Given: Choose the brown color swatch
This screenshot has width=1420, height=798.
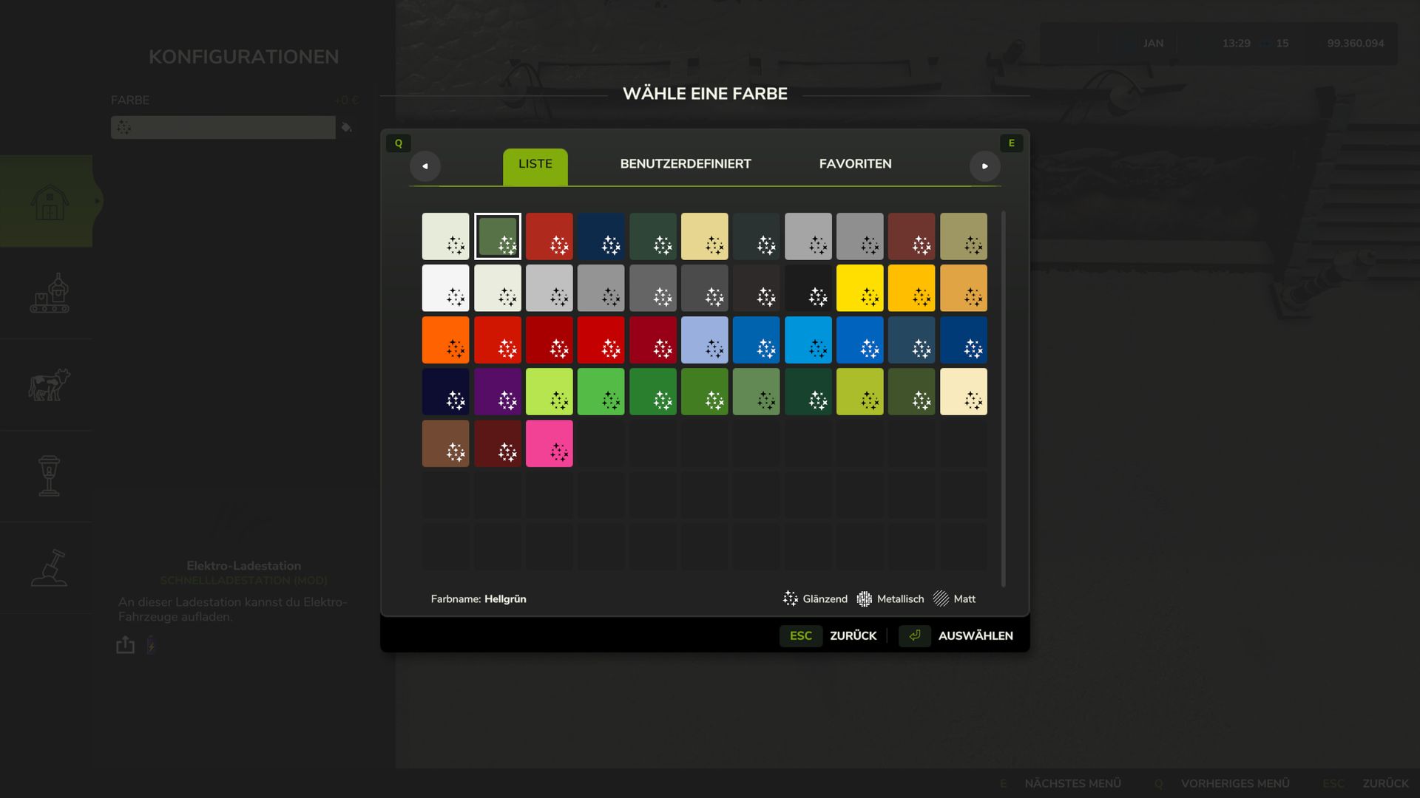Looking at the screenshot, I should pyautogui.click(x=446, y=443).
